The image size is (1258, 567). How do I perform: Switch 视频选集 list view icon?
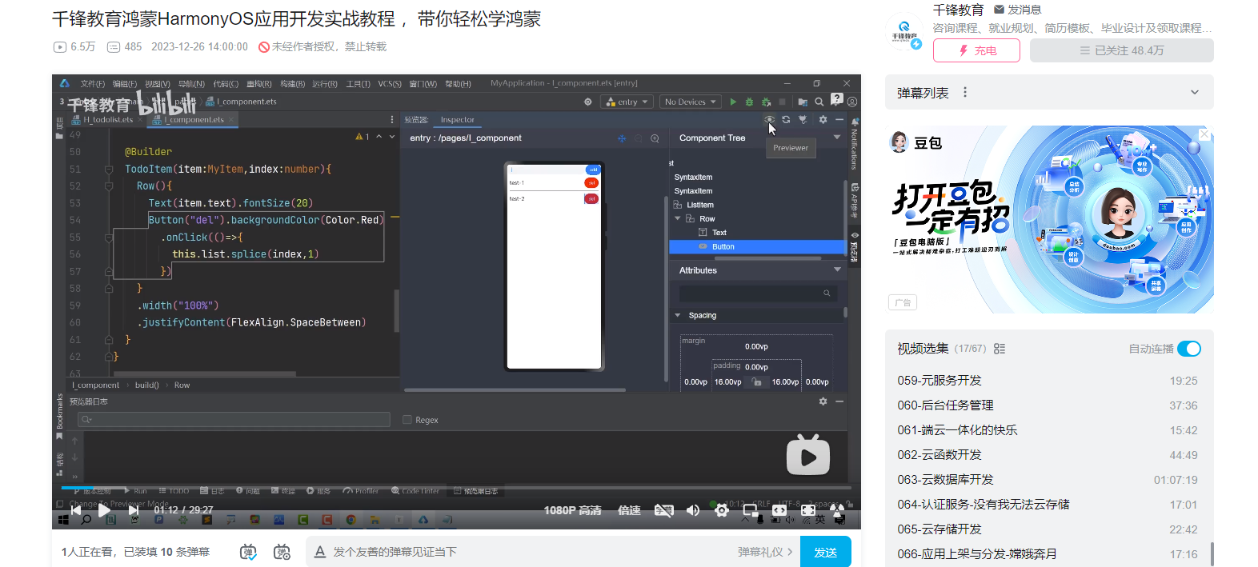pyautogui.click(x=1000, y=349)
